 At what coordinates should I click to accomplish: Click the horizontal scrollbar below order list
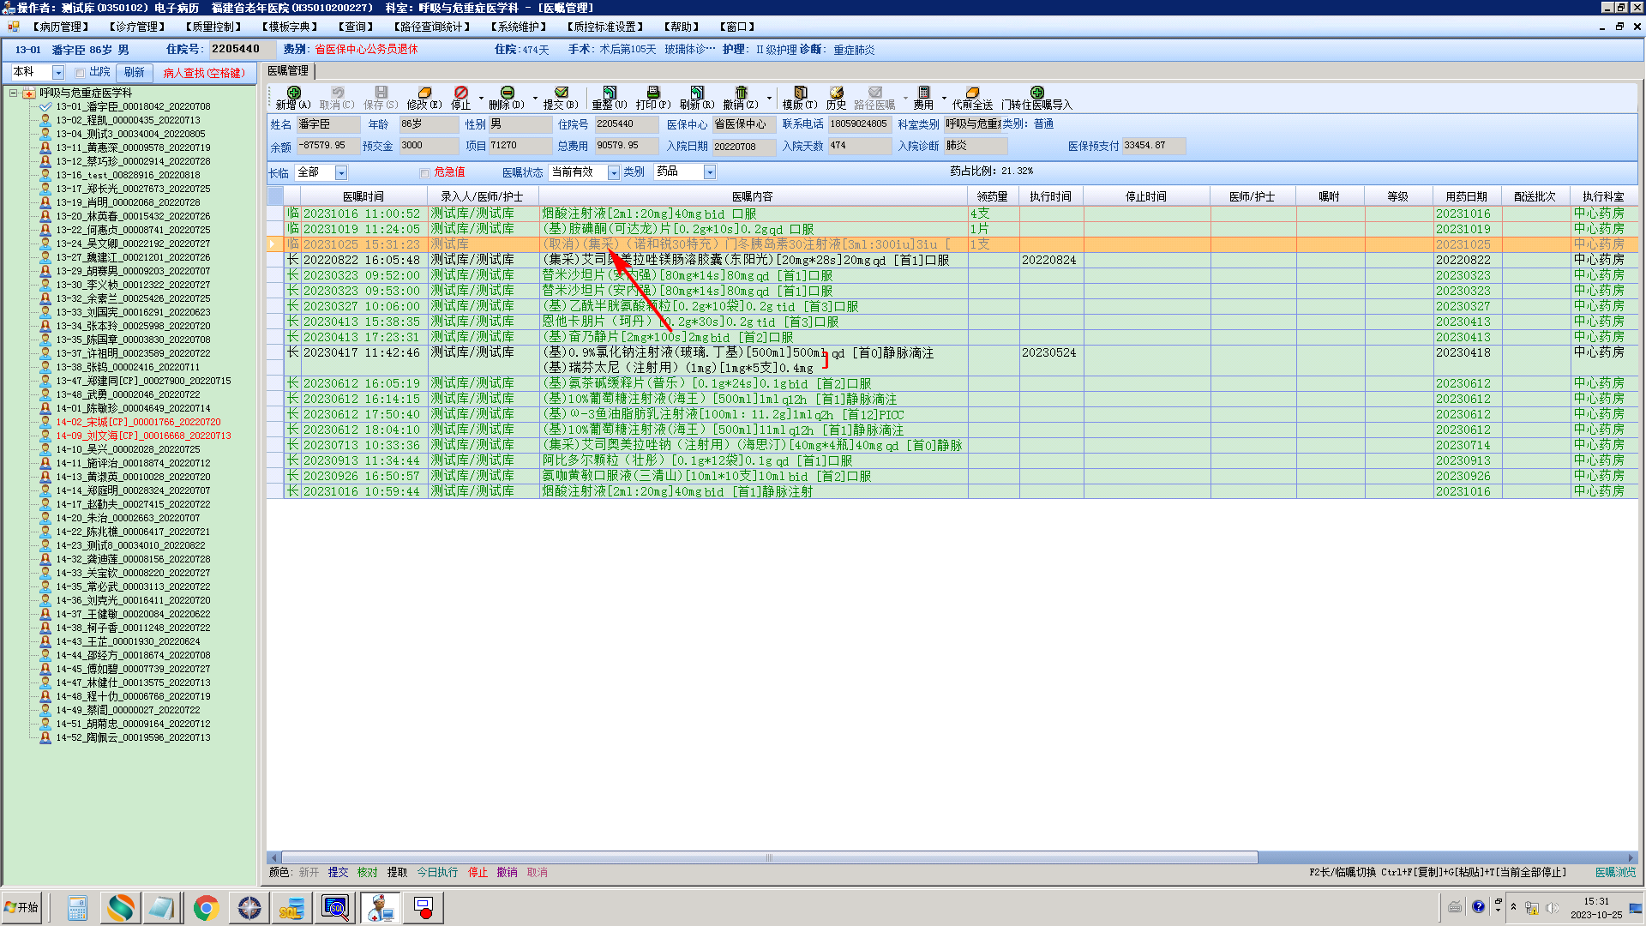pos(769,857)
